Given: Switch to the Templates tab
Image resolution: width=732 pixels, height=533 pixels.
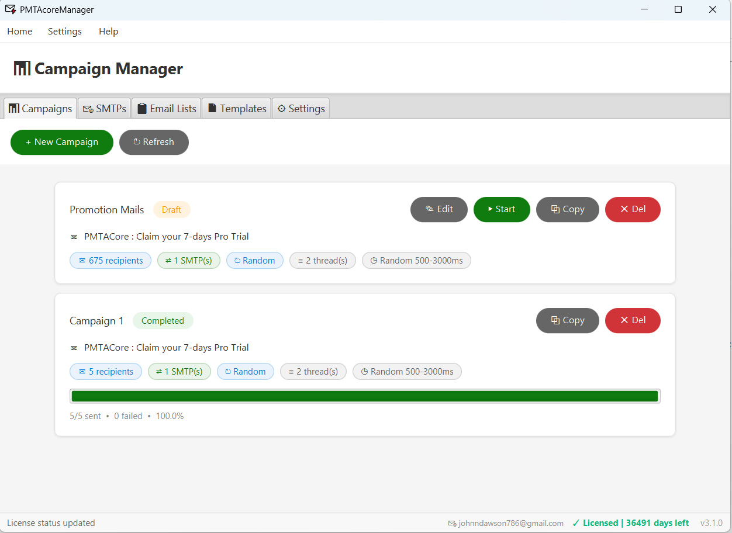Looking at the screenshot, I should pyautogui.click(x=236, y=108).
